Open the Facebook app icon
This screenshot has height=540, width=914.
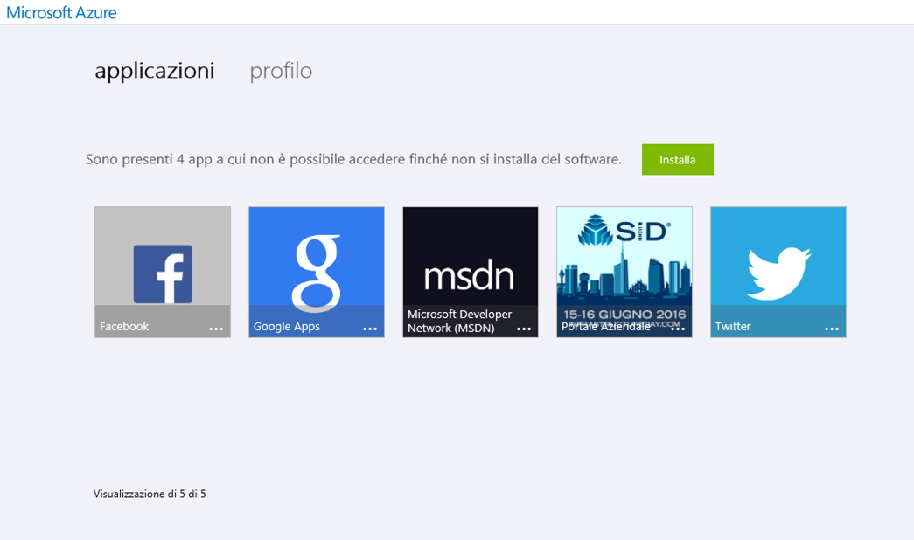(x=163, y=273)
